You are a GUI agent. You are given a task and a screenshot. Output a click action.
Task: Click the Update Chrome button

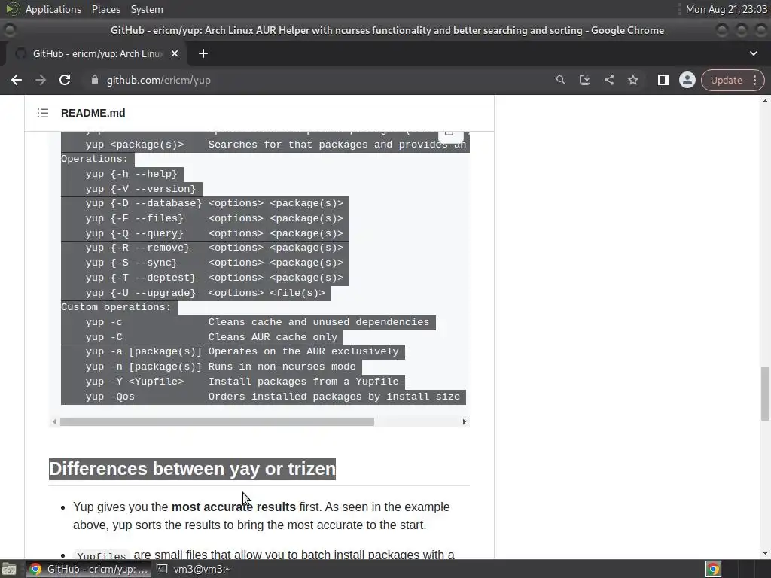pos(727,80)
